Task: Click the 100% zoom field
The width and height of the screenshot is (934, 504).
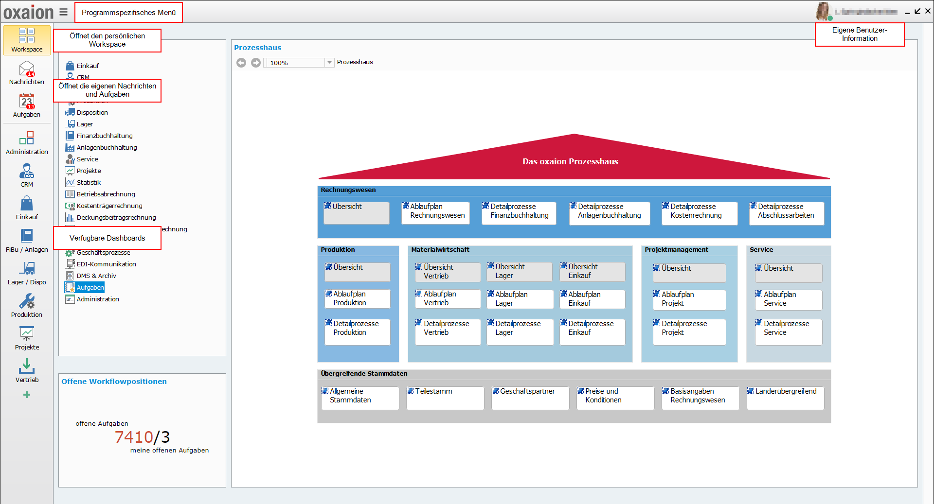Action: click(x=295, y=63)
